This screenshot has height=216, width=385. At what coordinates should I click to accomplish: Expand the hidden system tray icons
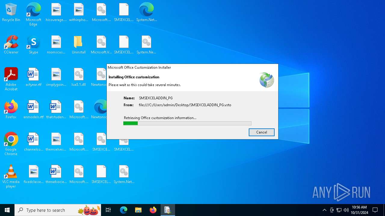point(324,210)
